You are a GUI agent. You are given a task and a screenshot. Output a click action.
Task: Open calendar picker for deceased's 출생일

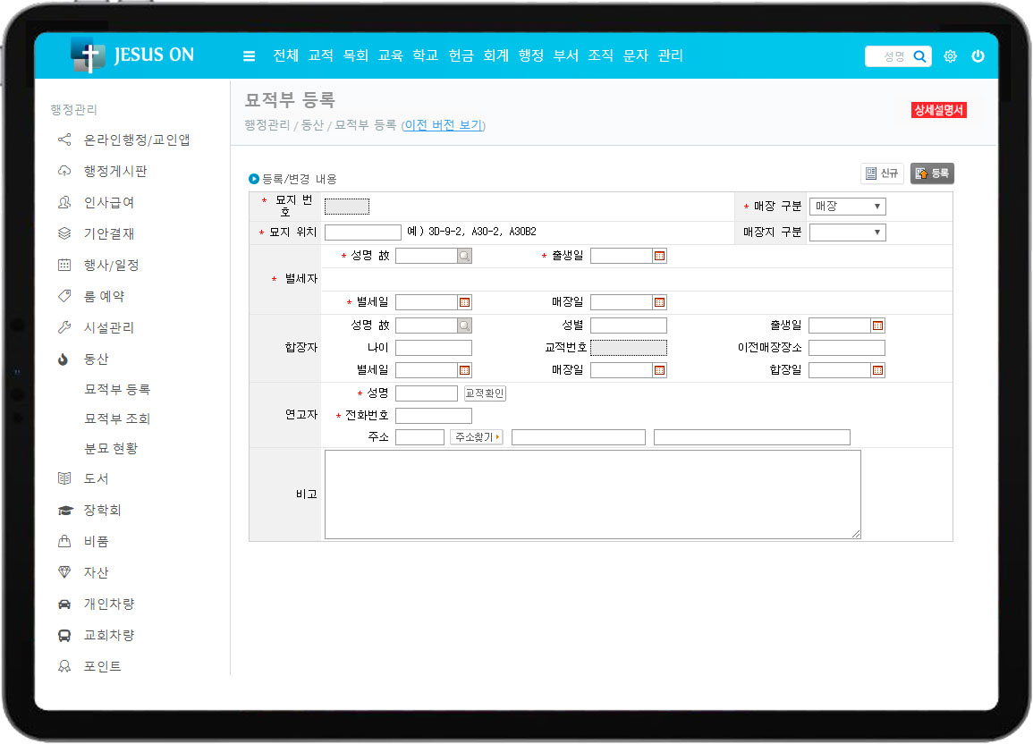click(660, 256)
